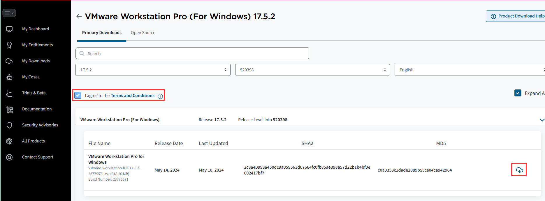545x201 pixels.
Task: Open Contact Support page
Action: point(38,157)
